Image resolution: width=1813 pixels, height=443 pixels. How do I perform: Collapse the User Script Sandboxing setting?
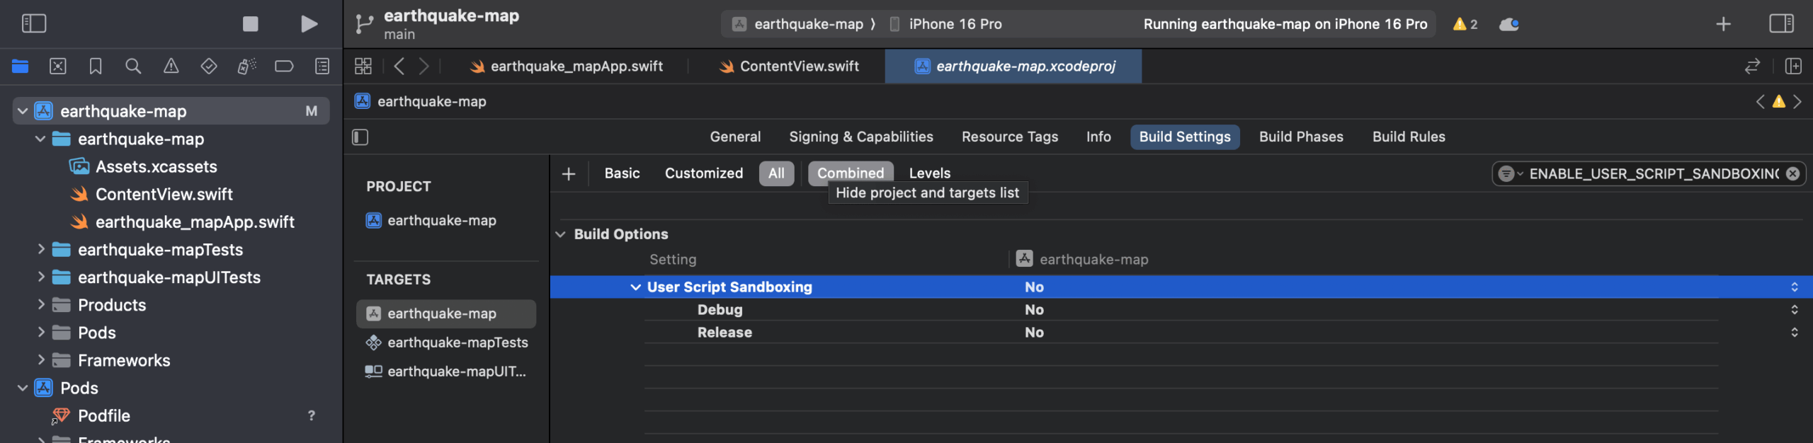pyautogui.click(x=635, y=287)
